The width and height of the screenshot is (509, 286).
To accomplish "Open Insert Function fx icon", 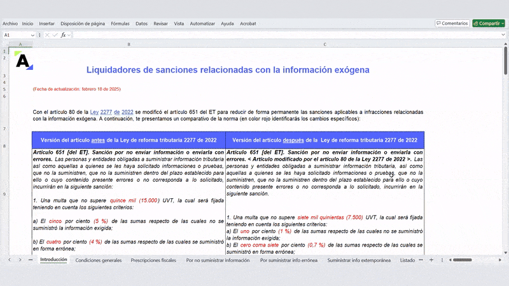I will [63, 35].
